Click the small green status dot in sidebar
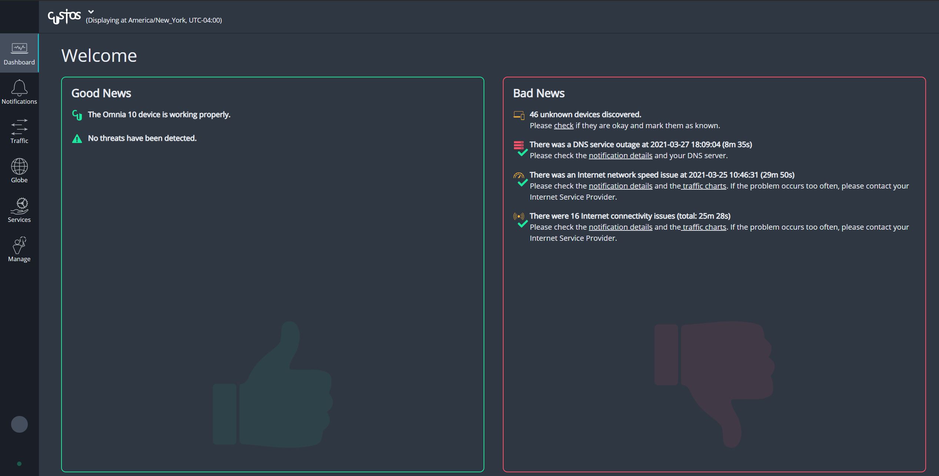Viewport: 939px width, 476px height. tap(19, 464)
